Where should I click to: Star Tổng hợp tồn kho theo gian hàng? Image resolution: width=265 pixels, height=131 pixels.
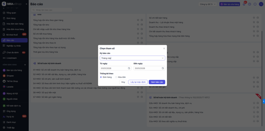point(138,20)
